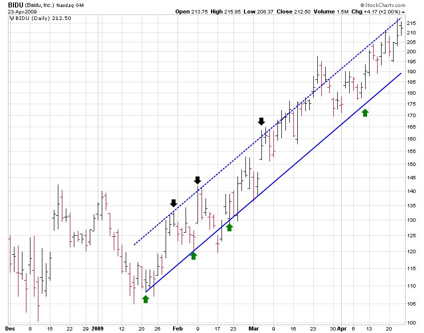Screen dimensions: 424x333
Task: Click the Mar month label on date axis
Action: click(253, 329)
